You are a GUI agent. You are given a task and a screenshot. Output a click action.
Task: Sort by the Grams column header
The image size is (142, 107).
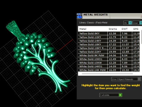[x=114, y=29]
